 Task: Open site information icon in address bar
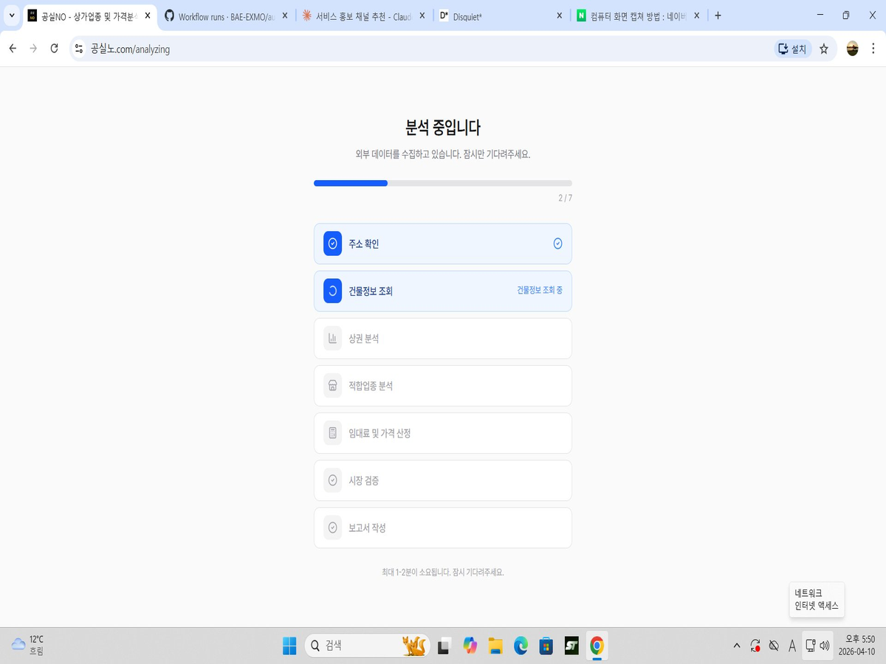coord(80,49)
